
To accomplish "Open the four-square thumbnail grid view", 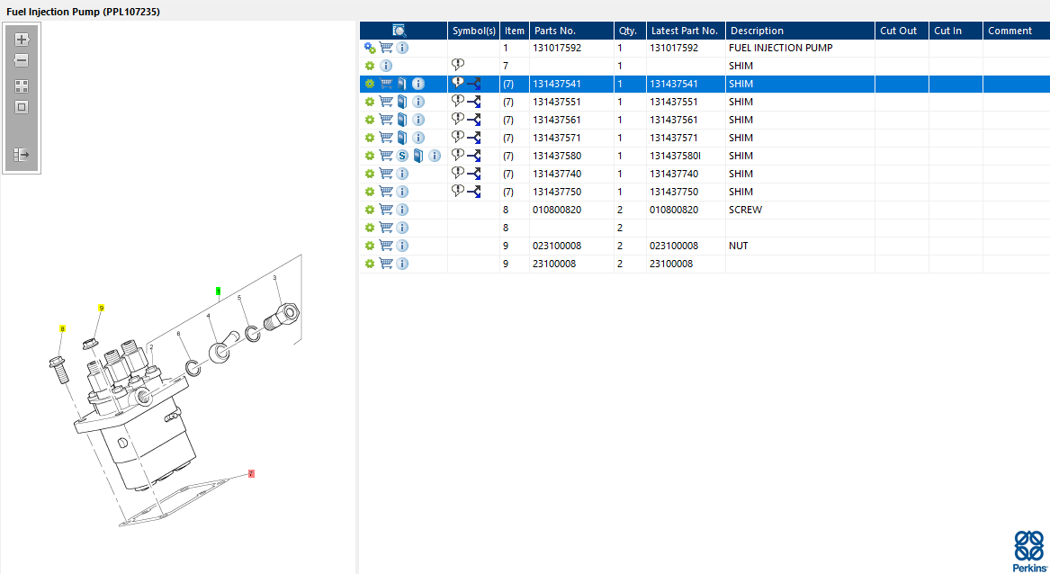I will (22, 86).
